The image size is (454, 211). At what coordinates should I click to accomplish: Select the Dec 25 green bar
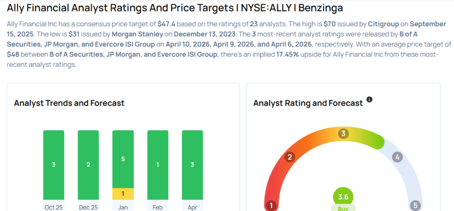tap(88, 165)
